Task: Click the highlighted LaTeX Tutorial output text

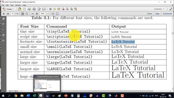Action: [x=123, y=42]
